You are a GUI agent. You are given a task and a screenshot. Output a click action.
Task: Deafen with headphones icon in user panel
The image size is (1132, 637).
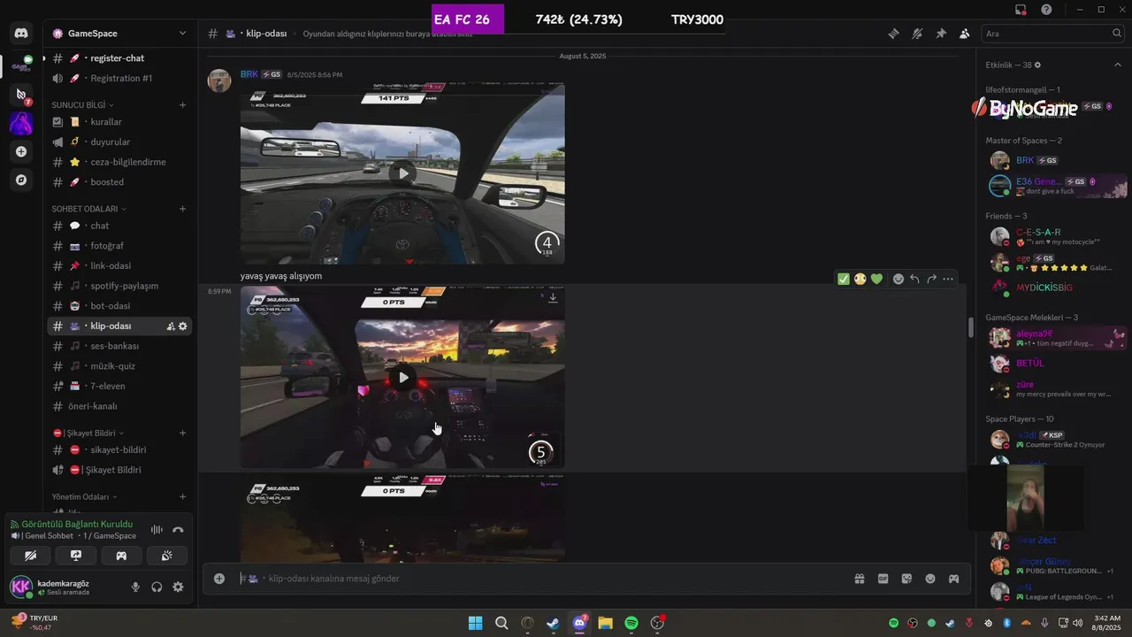pos(157,587)
